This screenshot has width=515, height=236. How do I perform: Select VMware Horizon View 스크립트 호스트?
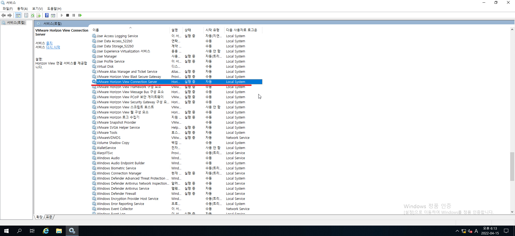pos(177,107)
